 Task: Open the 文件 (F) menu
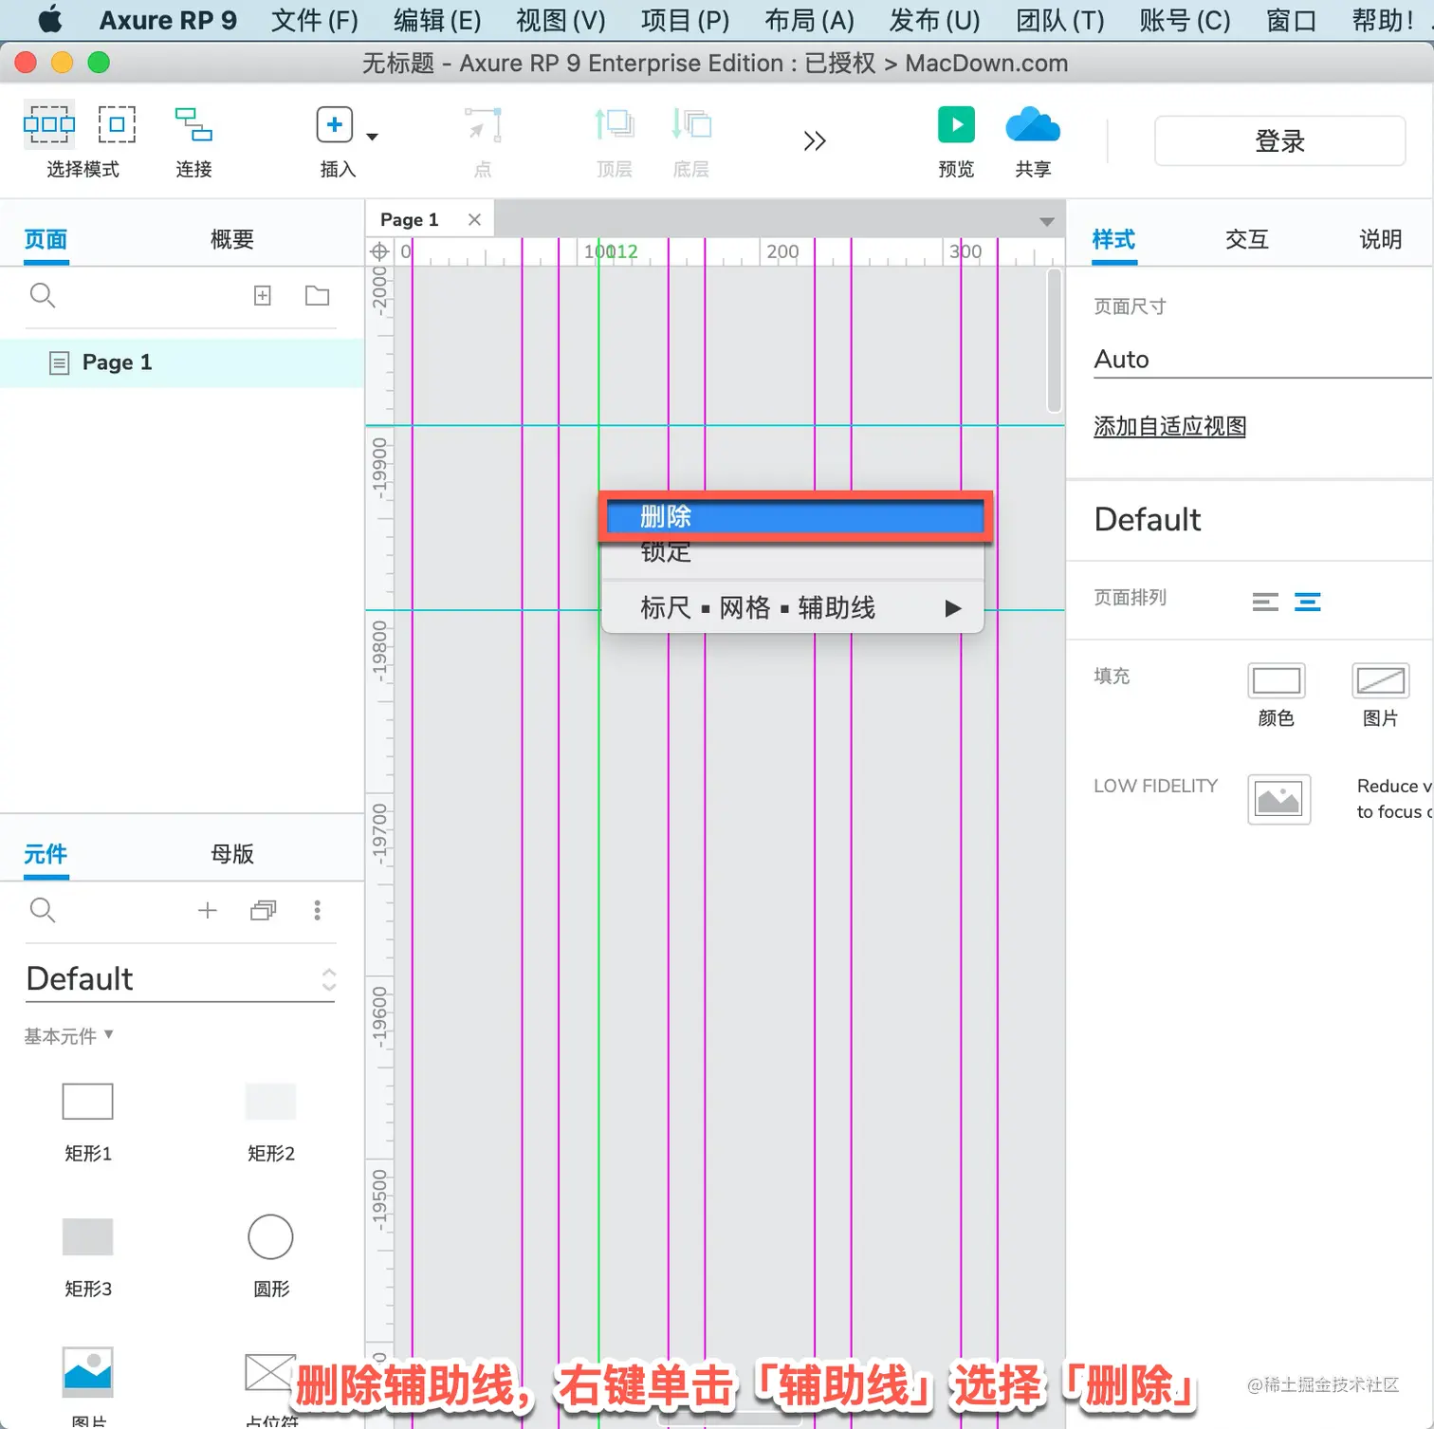315,20
